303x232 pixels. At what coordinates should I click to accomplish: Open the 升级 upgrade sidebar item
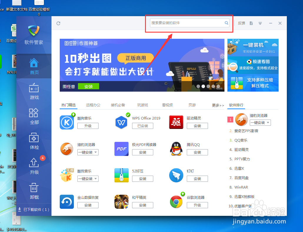(34, 166)
